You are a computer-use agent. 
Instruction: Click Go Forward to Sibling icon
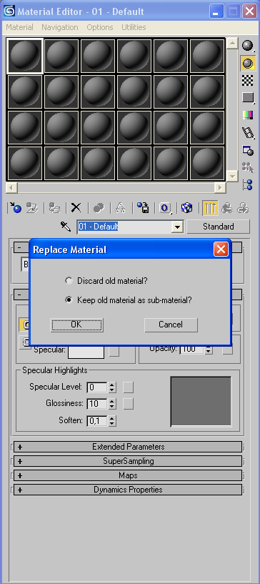(243, 207)
